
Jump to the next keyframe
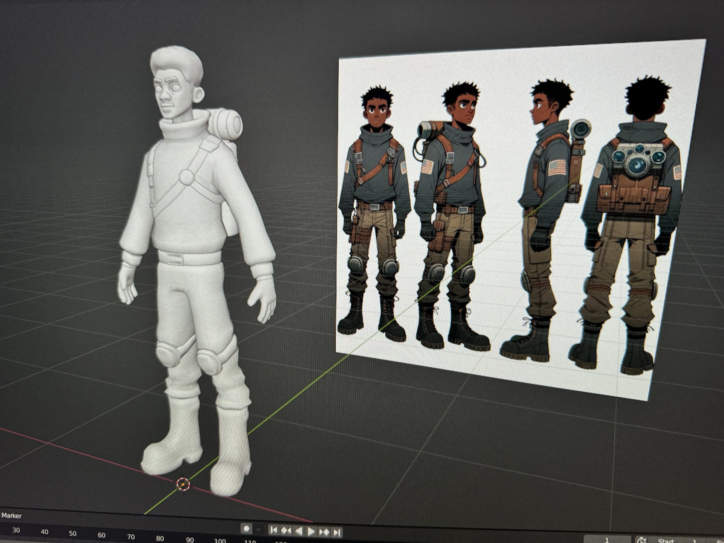[x=324, y=532]
